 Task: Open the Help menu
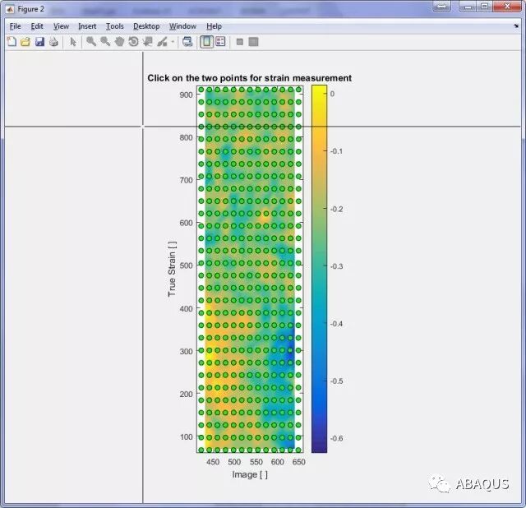(x=214, y=26)
